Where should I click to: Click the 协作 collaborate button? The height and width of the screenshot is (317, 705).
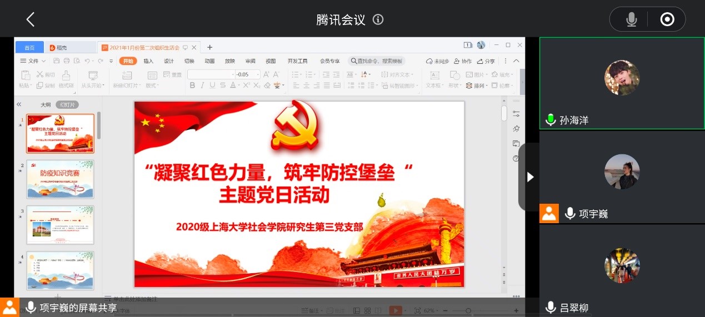(x=463, y=61)
